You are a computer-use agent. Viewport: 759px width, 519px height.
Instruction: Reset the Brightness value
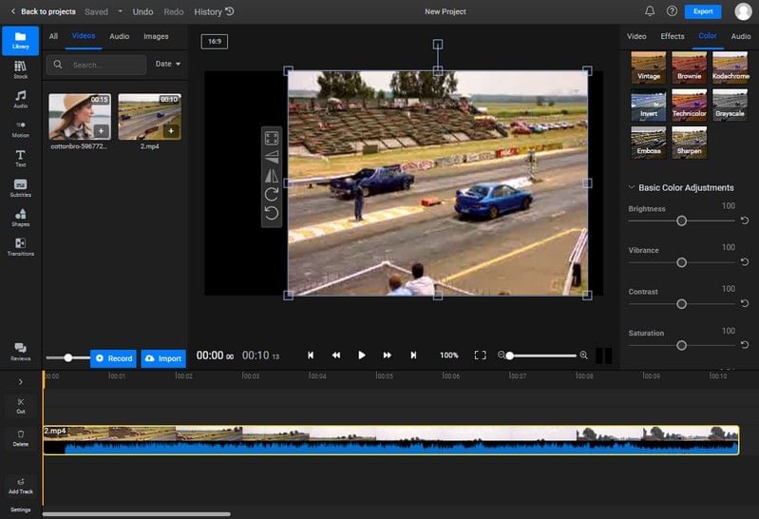click(x=745, y=221)
